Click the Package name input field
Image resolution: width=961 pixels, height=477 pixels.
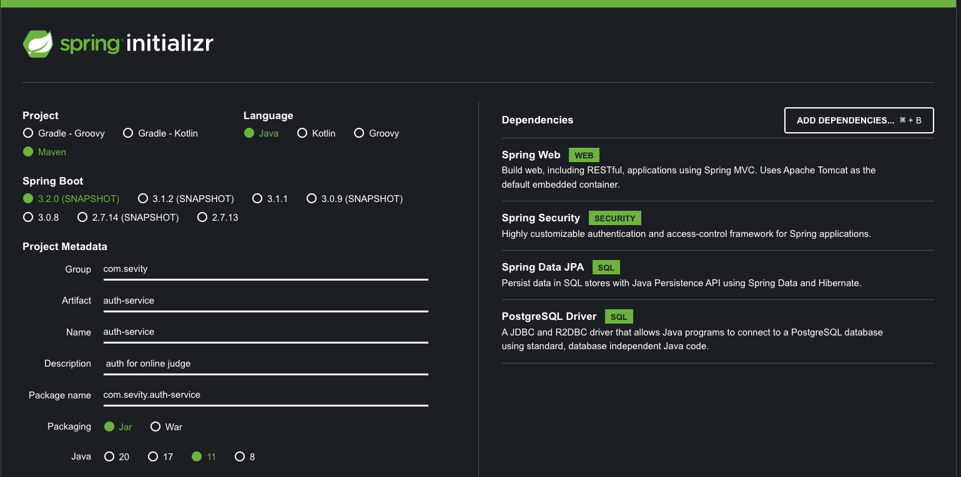[265, 395]
